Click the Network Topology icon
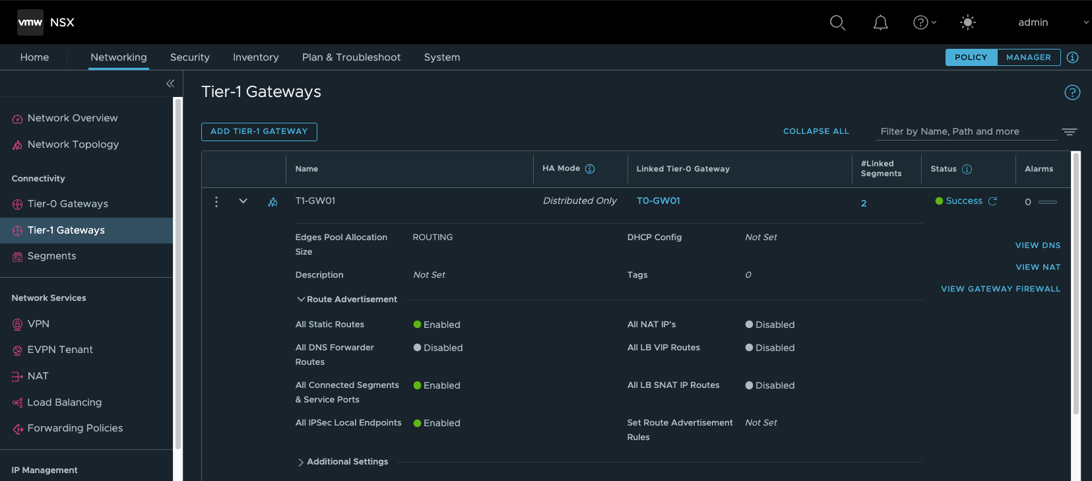This screenshot has width=1092, height=481. [17, 145]
